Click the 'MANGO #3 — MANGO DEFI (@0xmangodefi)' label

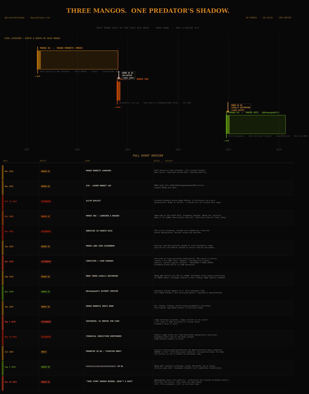[x=254, y=112]
